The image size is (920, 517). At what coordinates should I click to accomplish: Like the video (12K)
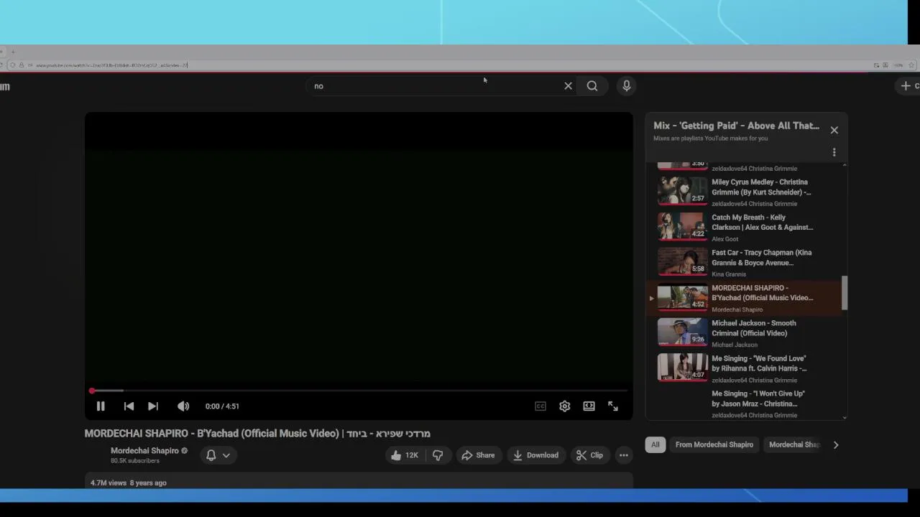coord(405,455)
